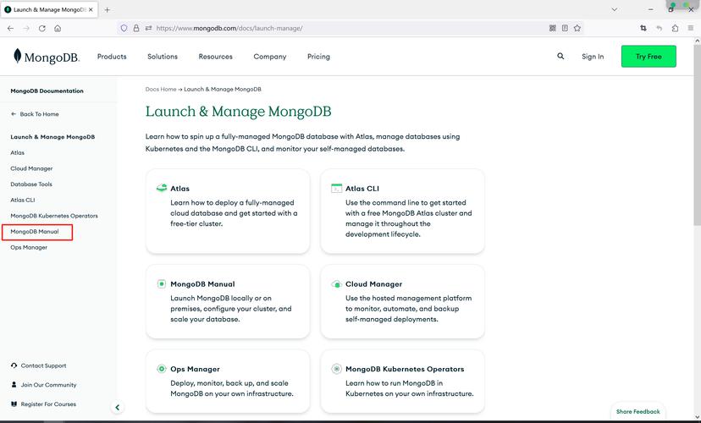
Task: Open the search magnifier icon
Action: (x=560, y=57)
